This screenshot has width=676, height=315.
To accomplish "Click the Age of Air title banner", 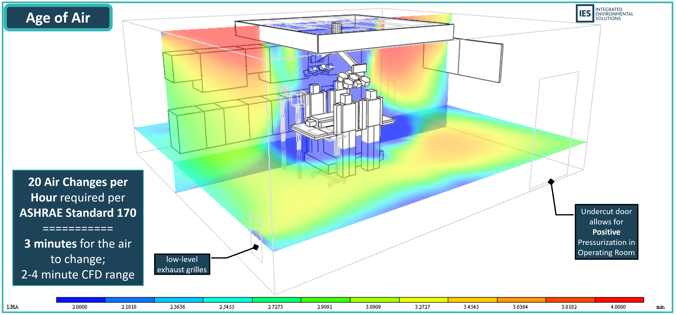I will click(x=58, y=18).
